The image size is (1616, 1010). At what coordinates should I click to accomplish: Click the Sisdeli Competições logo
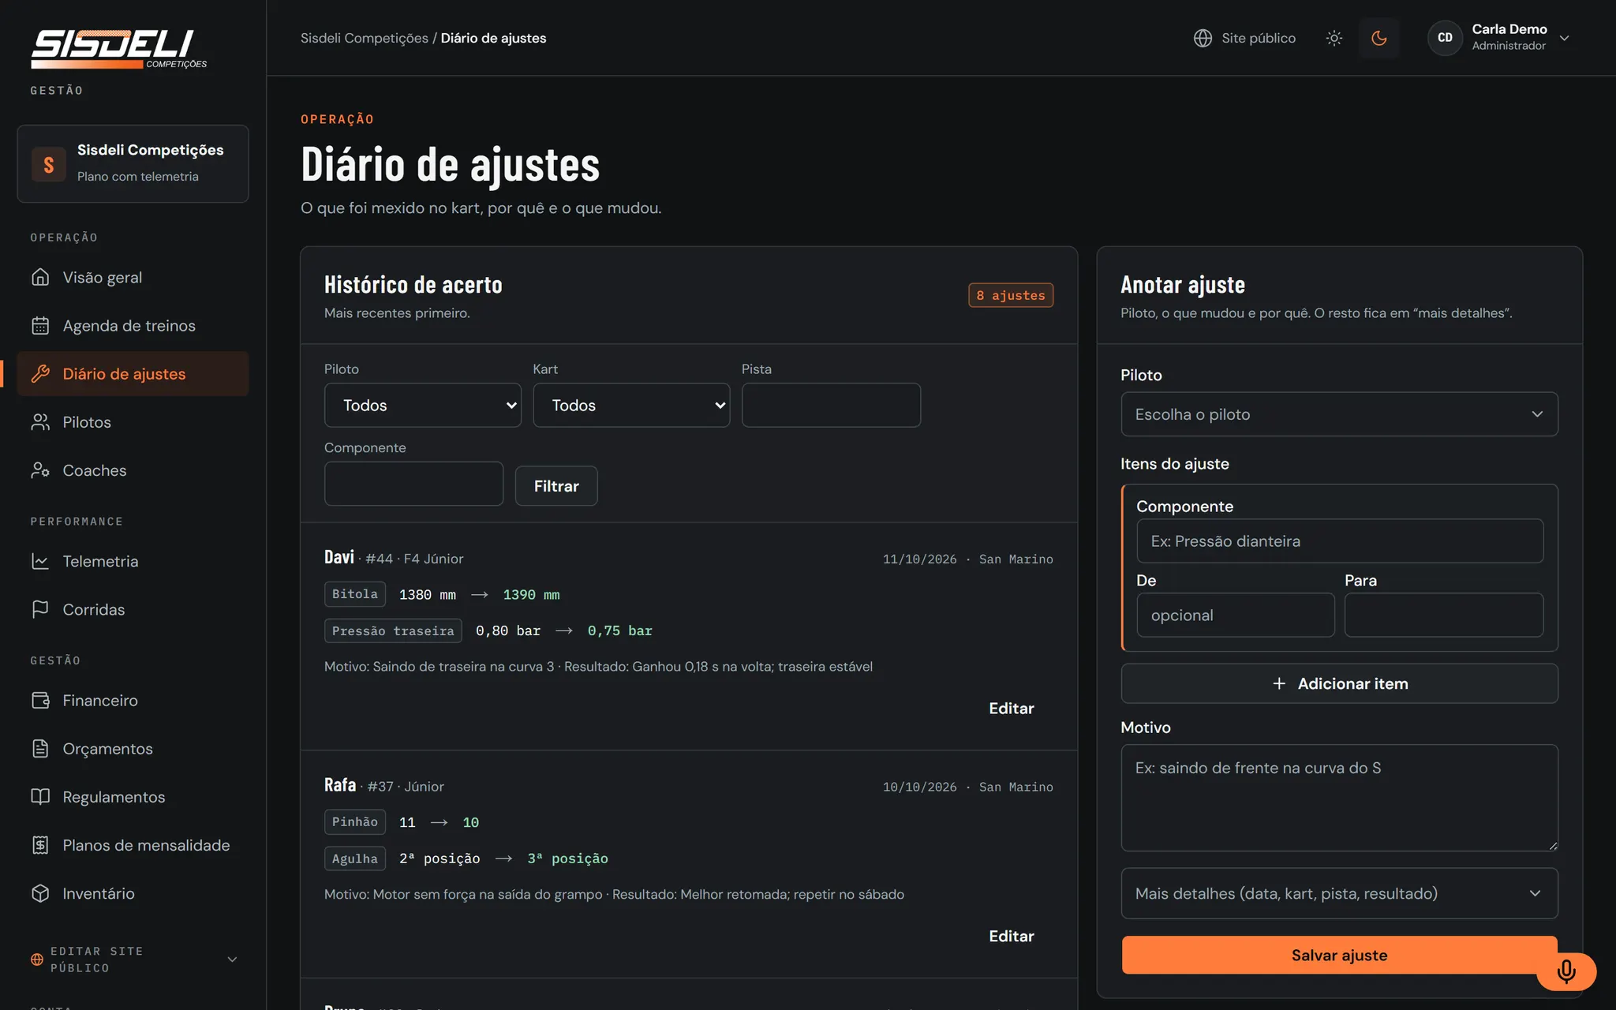coord(118,49)
